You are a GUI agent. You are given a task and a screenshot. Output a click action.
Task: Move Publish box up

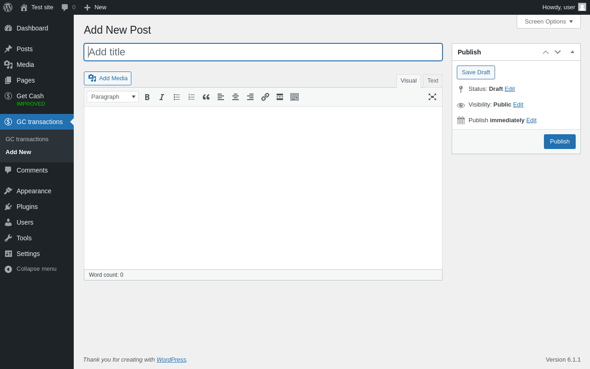[x=546, y=52]
